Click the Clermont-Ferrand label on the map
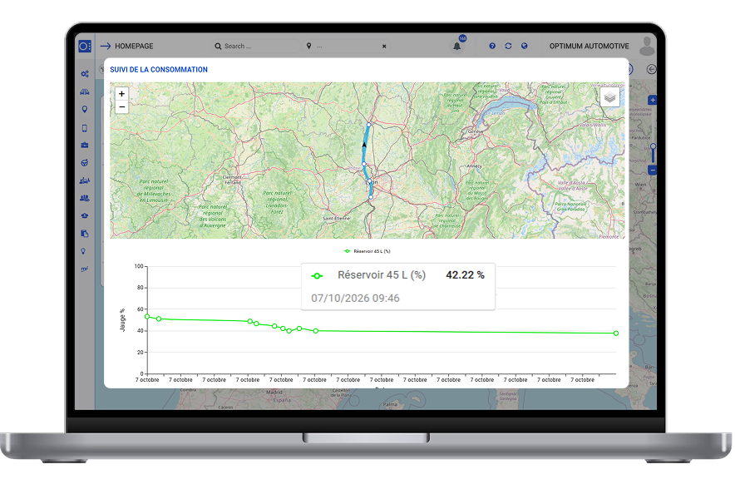The width and height of the screenshot is (735, 489). coord(233,180)
